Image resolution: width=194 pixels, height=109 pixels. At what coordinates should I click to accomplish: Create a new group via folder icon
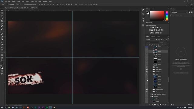pyautogui.click(x=160, y=105)
